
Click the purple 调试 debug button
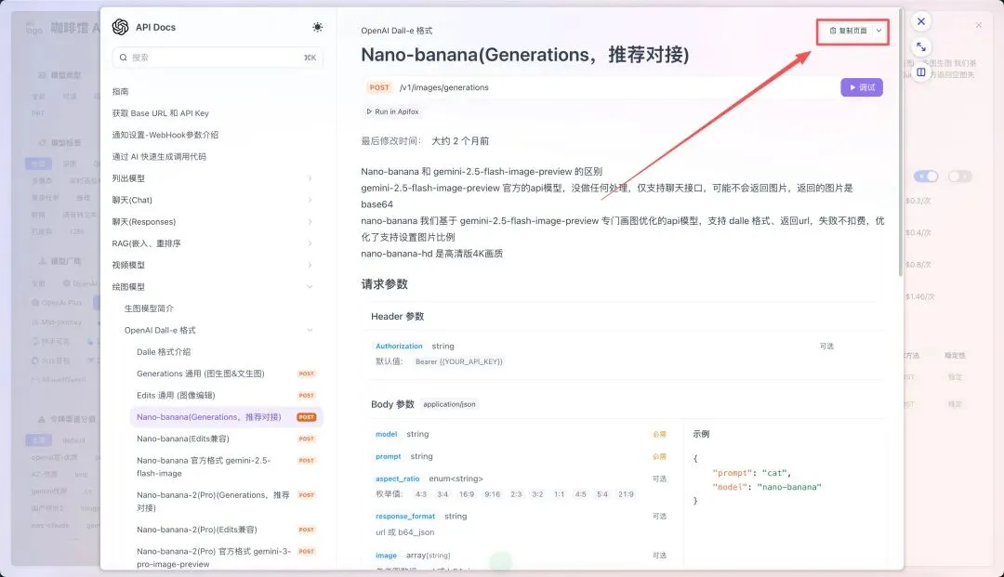point(862,87)
